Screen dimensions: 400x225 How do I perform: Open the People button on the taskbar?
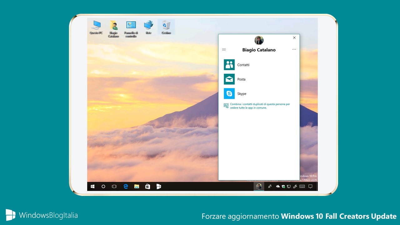point(270,187)
